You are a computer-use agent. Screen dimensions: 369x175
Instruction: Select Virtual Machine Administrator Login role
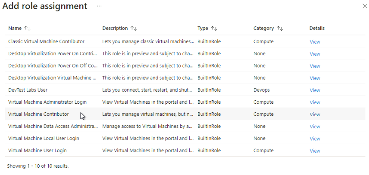tap(47, 102)
